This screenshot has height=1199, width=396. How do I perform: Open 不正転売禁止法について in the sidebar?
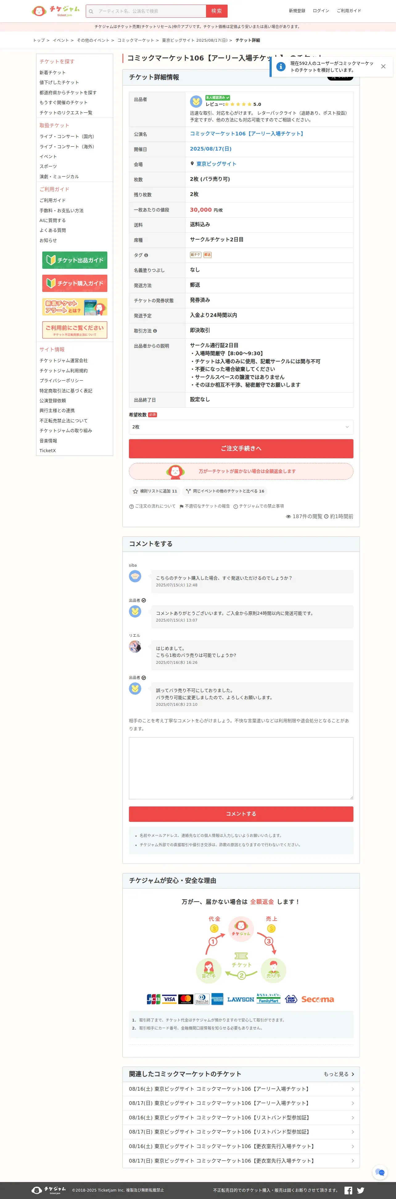pos(63,421)
